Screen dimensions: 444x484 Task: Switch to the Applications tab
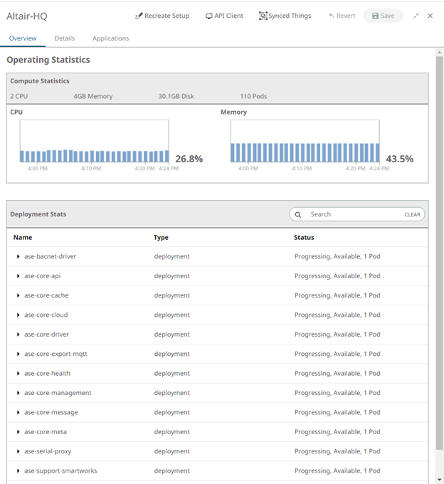[111, 38]
